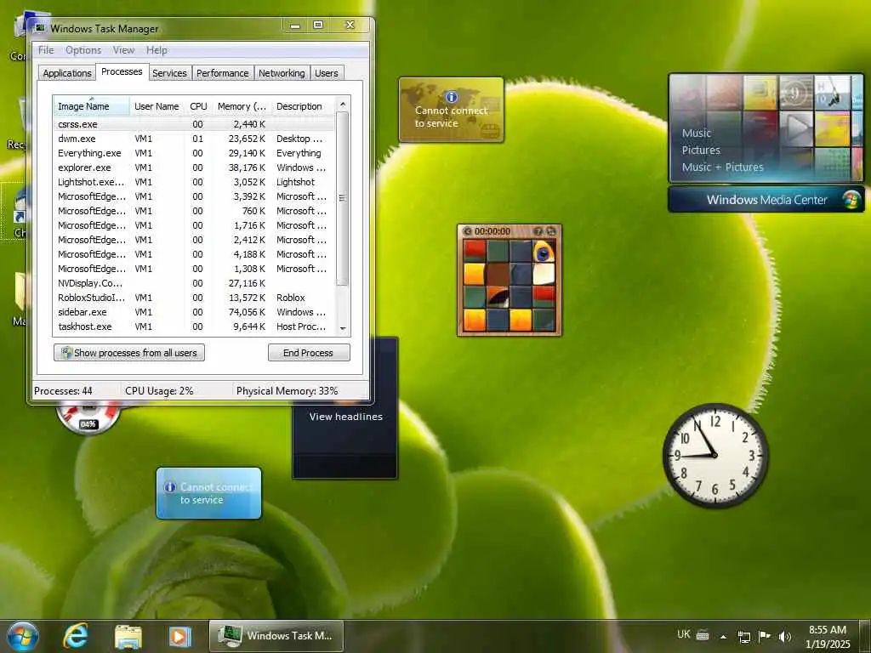
Task: Sort by the Description column header
Action: pyautogui.click(x=303, y=106)
